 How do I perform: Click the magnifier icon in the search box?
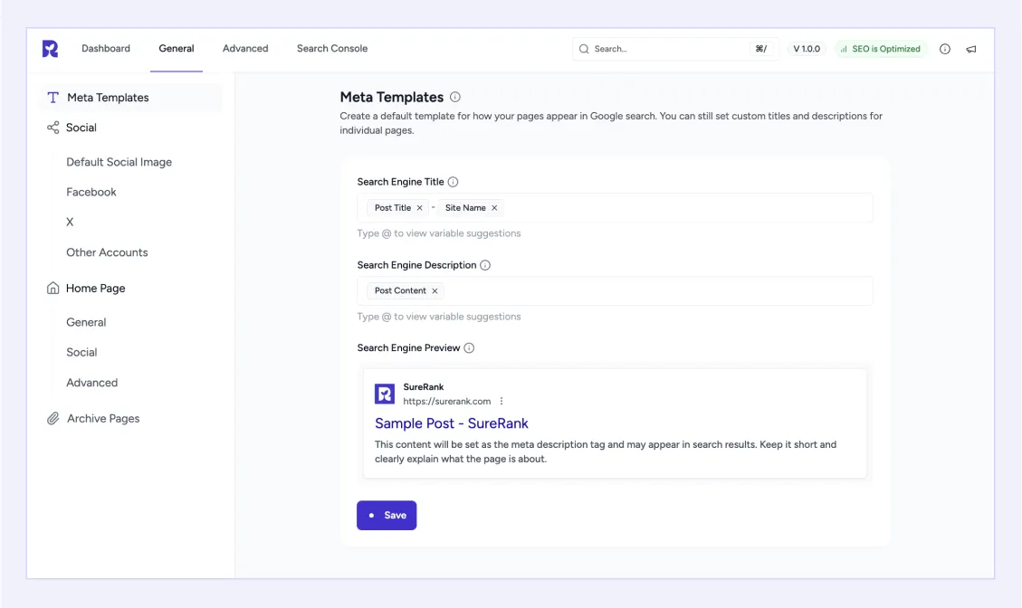(584, 49)
